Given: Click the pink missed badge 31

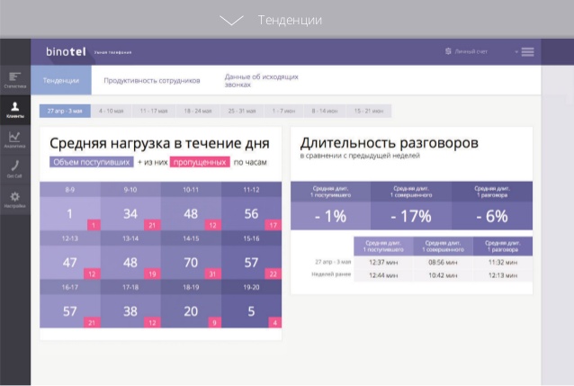Looking at the screenshot, I should coord(212,274).
